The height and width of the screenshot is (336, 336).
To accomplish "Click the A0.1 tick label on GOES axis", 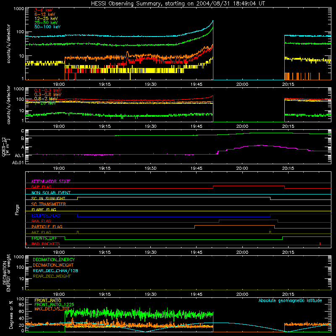I will coord(19,155).
